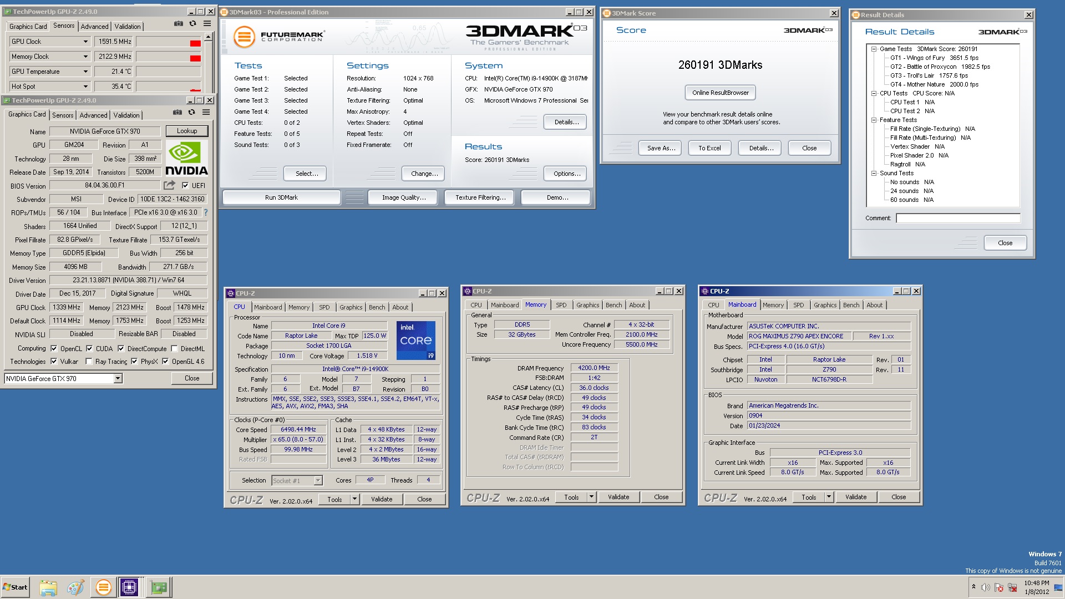
Task: Click Online ResultBrowser button
Action: (x=720, y=93)
